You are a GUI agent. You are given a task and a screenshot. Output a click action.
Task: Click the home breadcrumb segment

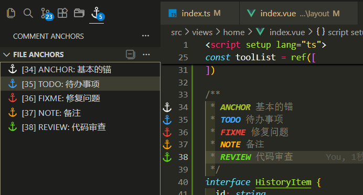tap(234, 32)
